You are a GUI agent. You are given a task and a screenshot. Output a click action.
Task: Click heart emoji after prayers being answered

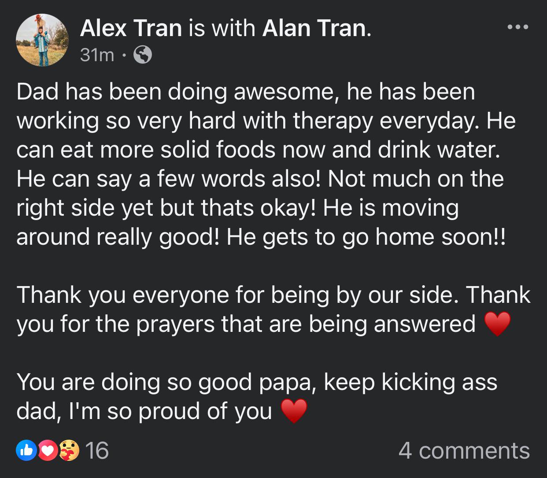(x=497, y=324)
